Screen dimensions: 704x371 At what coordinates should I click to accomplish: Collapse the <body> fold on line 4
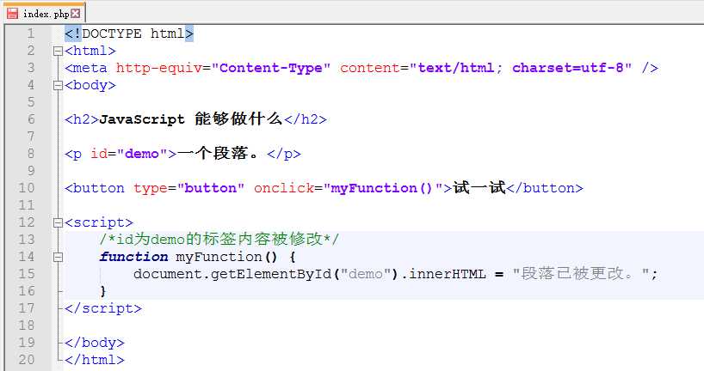click(58, 85)
